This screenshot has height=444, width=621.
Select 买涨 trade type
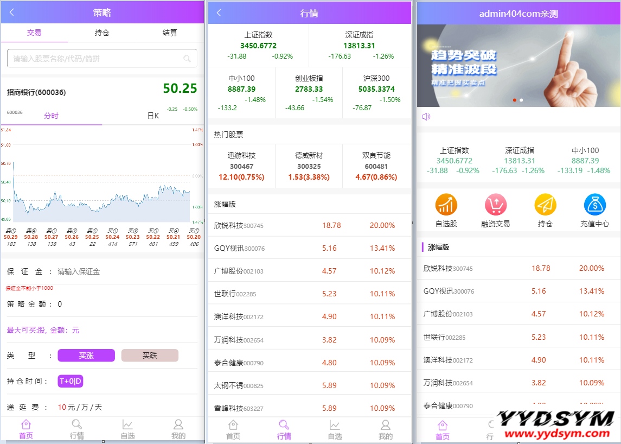point(86,356)
